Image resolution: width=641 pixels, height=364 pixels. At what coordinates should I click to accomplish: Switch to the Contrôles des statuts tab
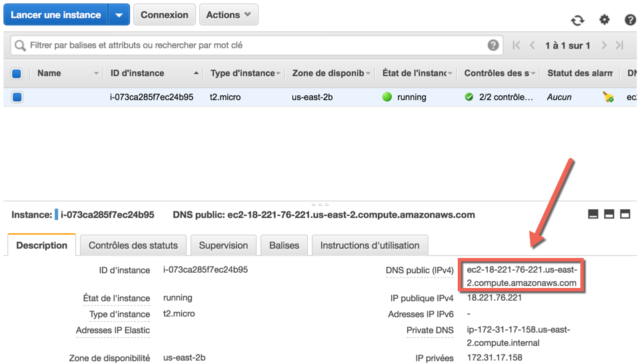coord(133,245)
